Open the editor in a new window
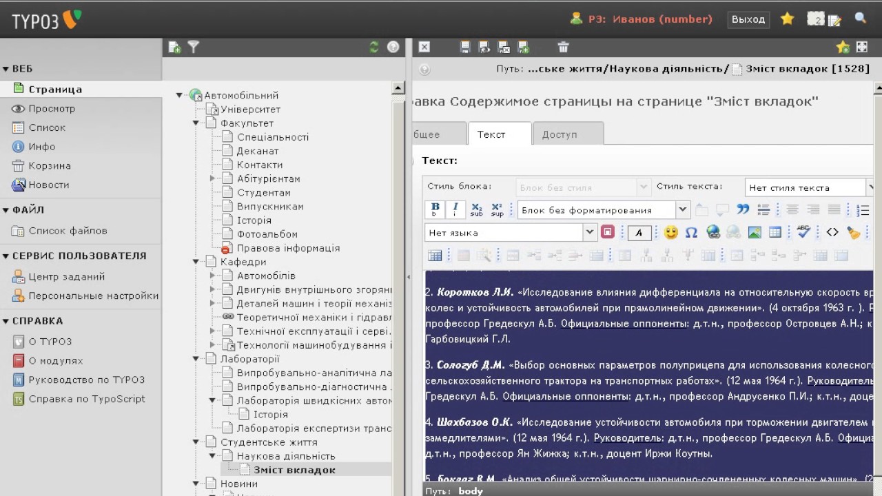The image size is (882, 496). 861,47
